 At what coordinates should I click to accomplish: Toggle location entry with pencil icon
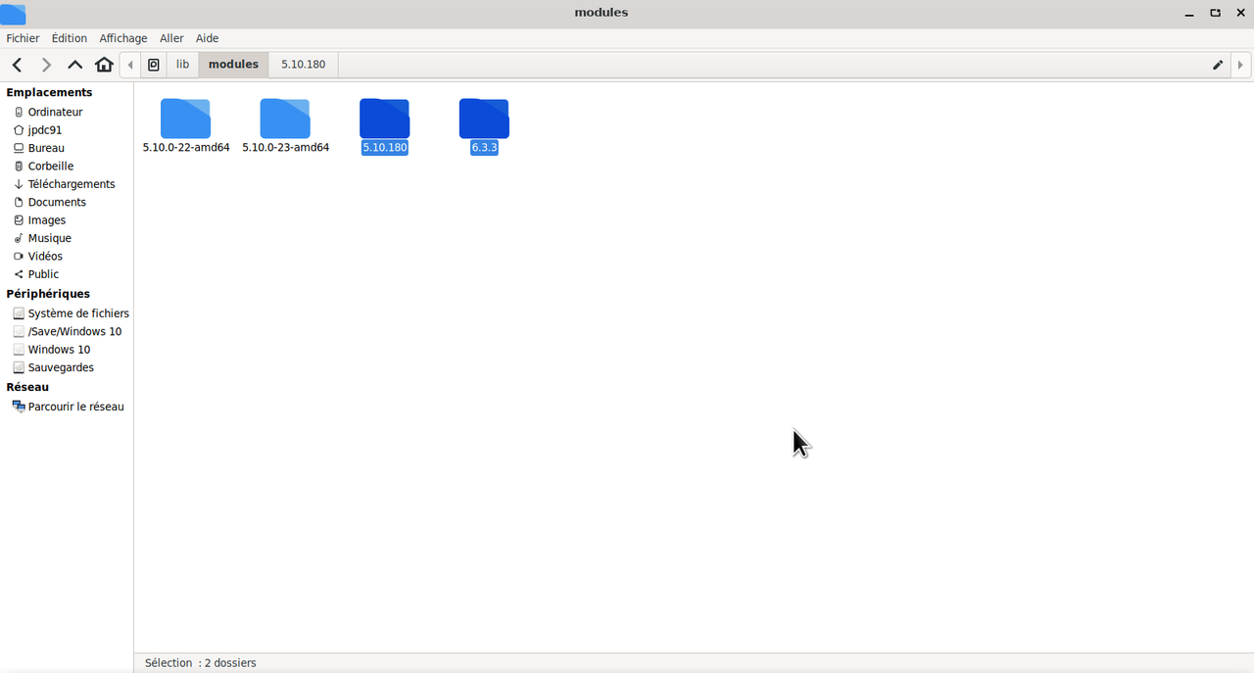(x=1218, y=65)
